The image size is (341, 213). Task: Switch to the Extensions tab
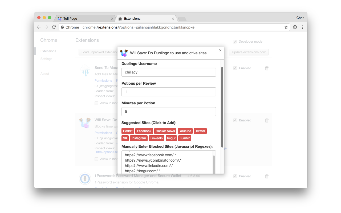click(146, 19)
